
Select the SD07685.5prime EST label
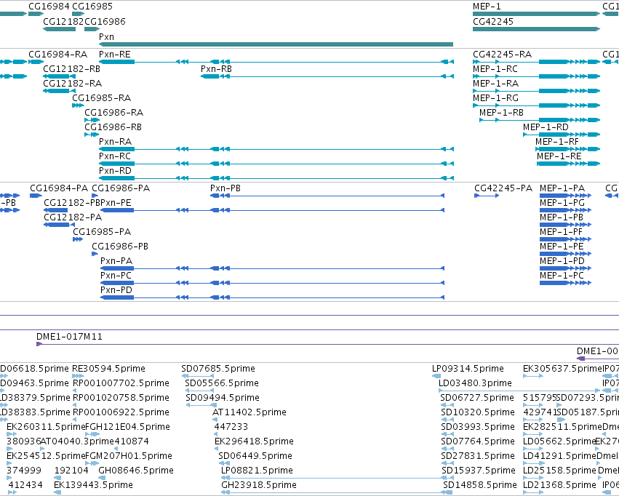[x=218, y=369]
